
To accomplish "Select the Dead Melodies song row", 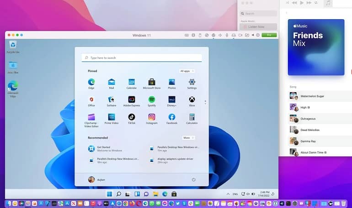I will coord(320,130).
